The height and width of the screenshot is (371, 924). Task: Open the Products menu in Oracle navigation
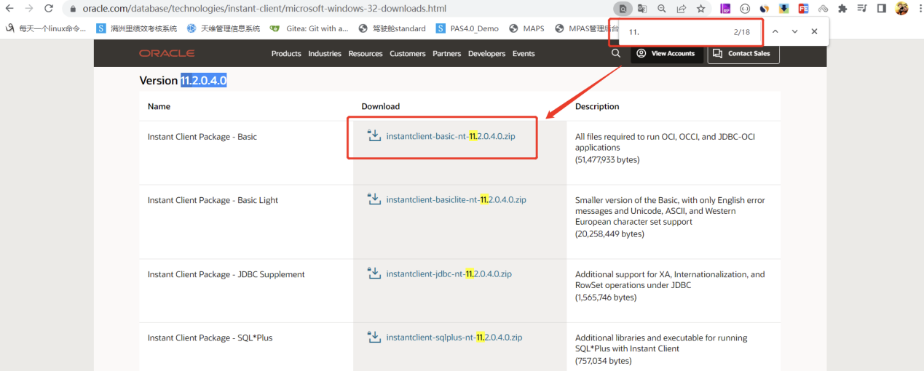click(x=286, y=54)
